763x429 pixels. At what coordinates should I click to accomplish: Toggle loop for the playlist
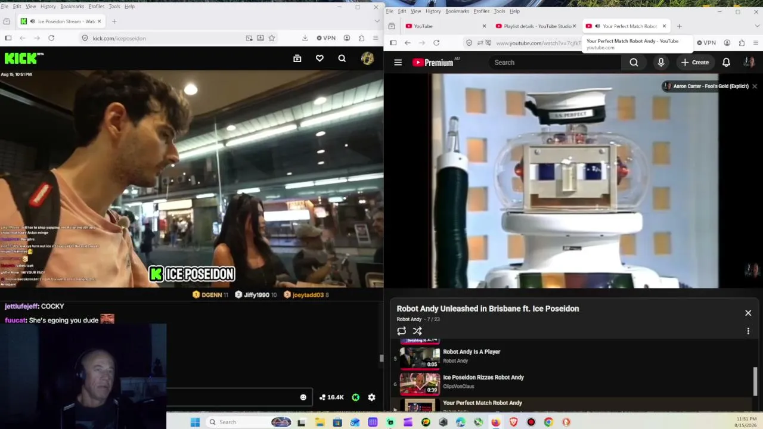[402, 331]
